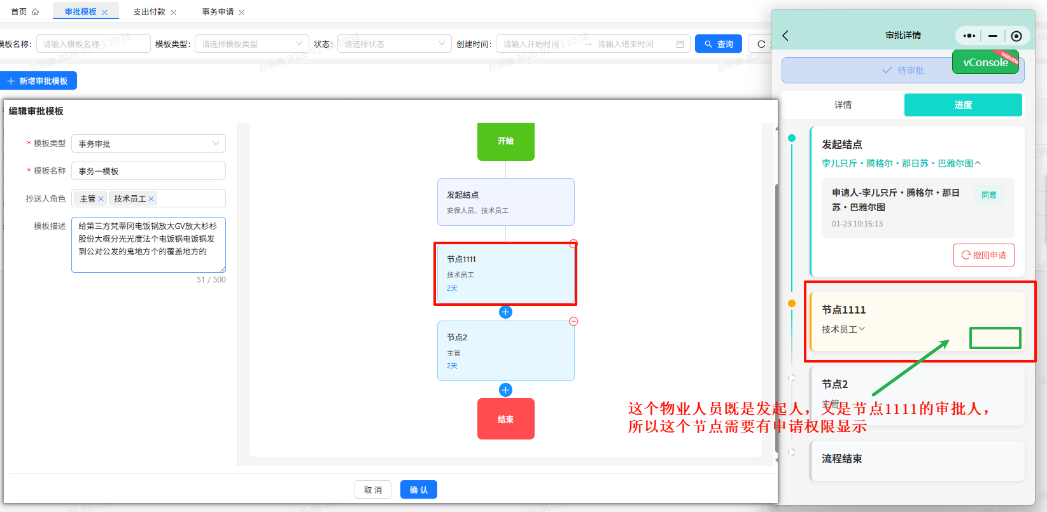Click the 流程结束 progress card
The height and width of the screenshot is (512, 1047).
click(x=917, y=460)
